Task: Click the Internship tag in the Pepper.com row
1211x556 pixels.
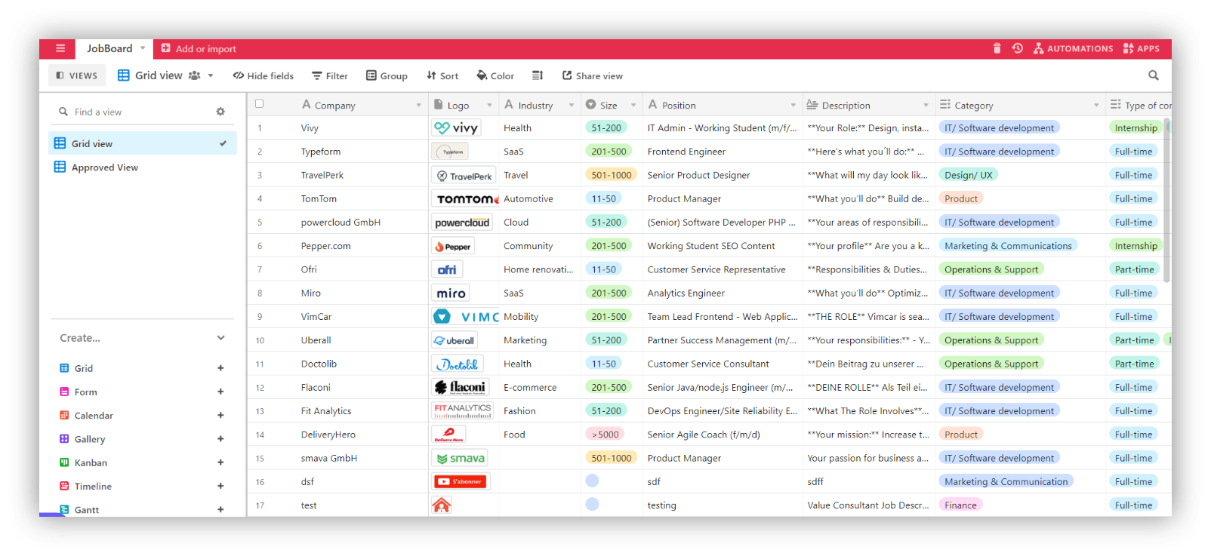Action: 1136,246
